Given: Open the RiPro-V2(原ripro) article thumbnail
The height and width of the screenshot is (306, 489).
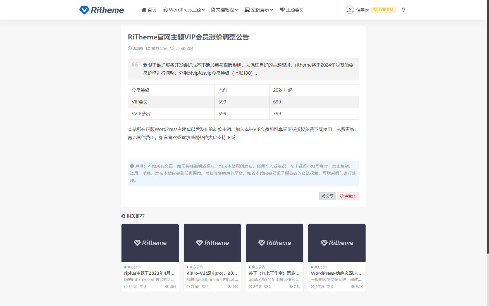Looking at the screenshot, I should tap(212, 243).
